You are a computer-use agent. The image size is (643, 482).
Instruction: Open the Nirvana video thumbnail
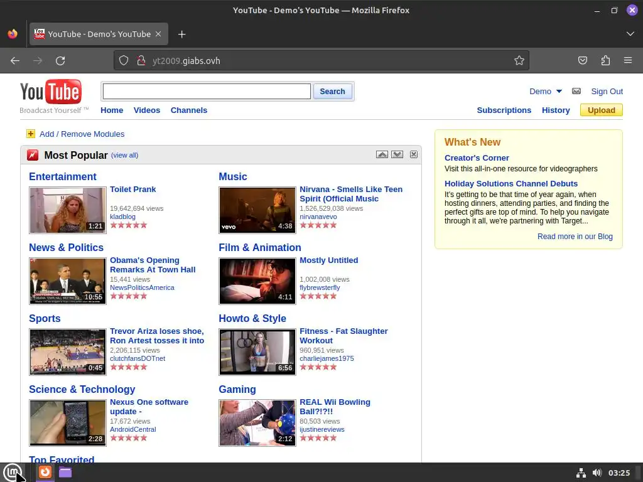click(257, 210)
